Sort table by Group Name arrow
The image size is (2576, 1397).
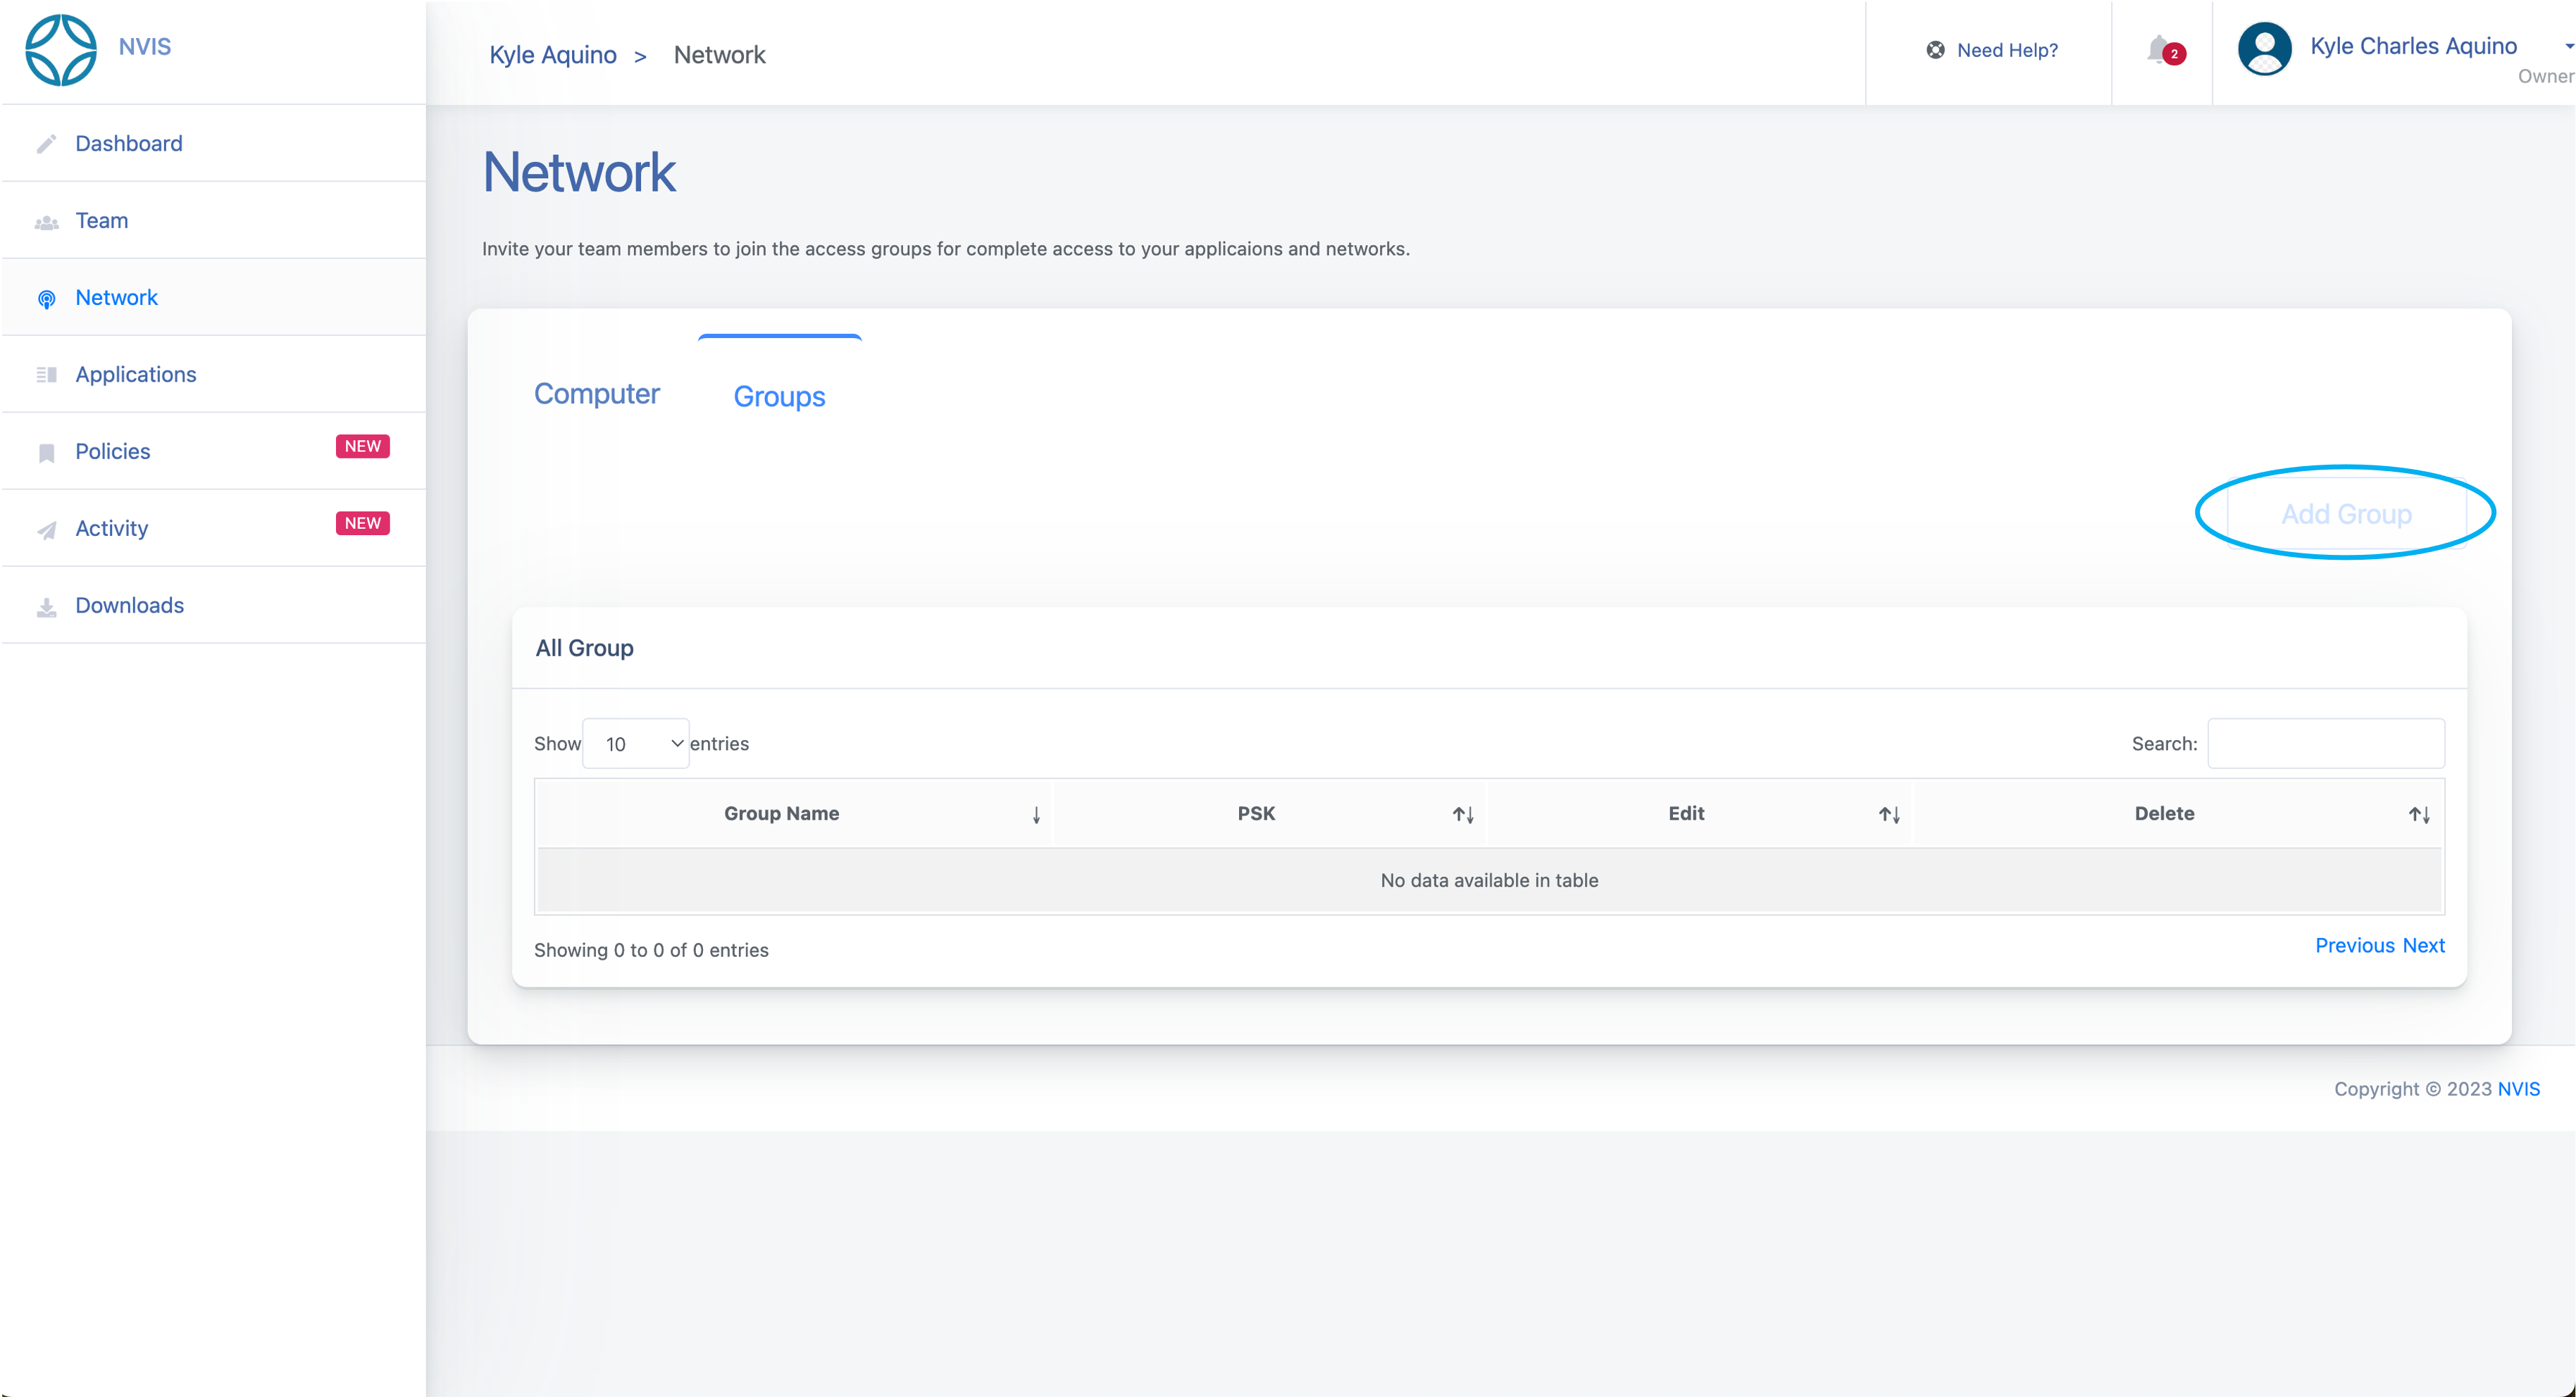[1036, 815]
